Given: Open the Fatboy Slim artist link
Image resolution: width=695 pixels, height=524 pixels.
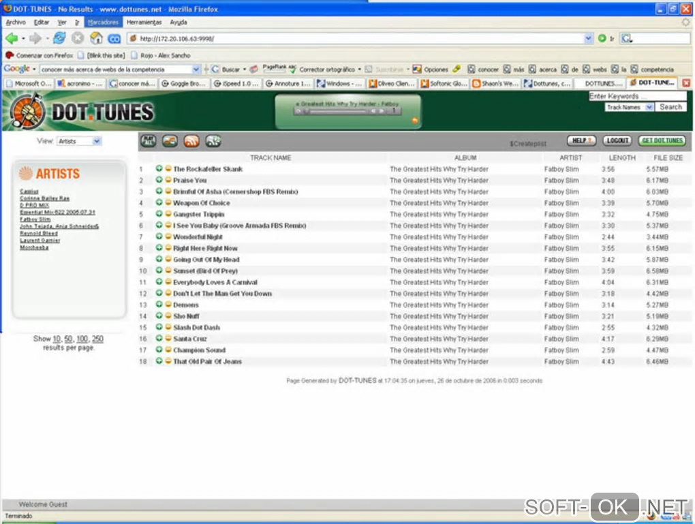Looking at the screenshot, I should click(x=35, y=219).
